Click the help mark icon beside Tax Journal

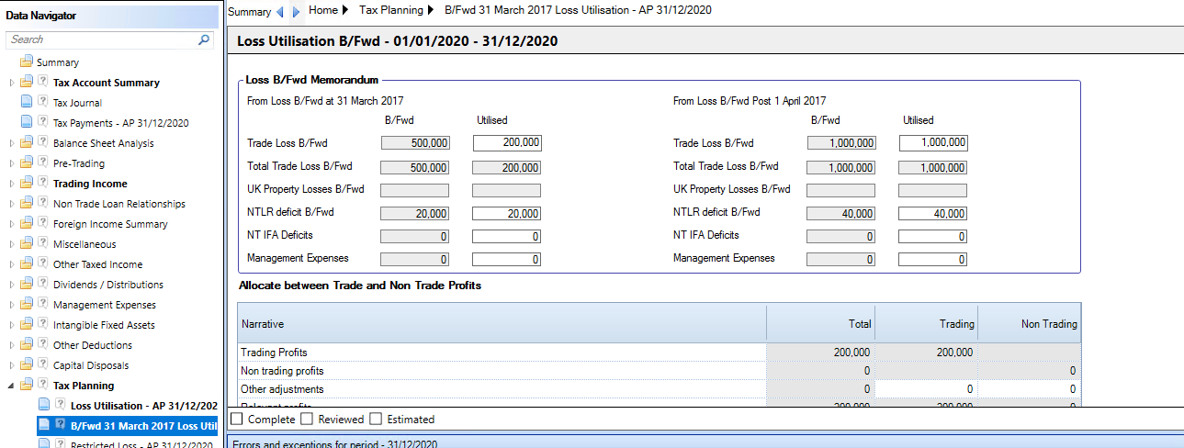pos(42,103)
